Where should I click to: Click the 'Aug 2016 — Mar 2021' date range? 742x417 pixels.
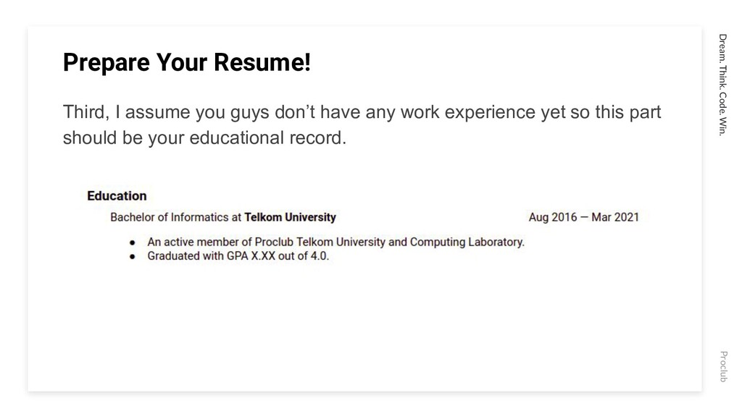583,217
